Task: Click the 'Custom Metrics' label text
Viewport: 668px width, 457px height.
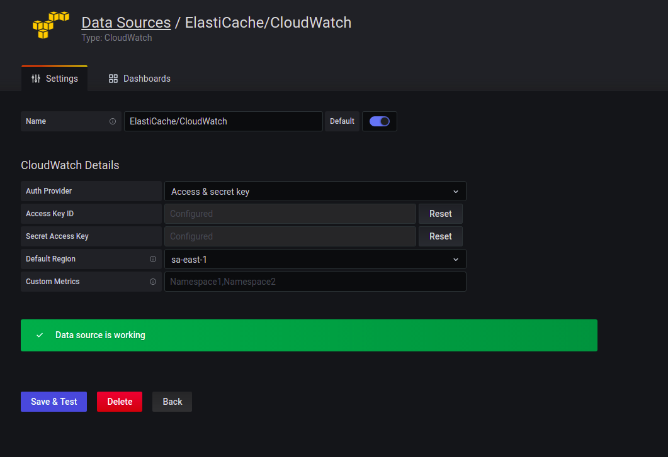Action: click(x=53, y=281)
